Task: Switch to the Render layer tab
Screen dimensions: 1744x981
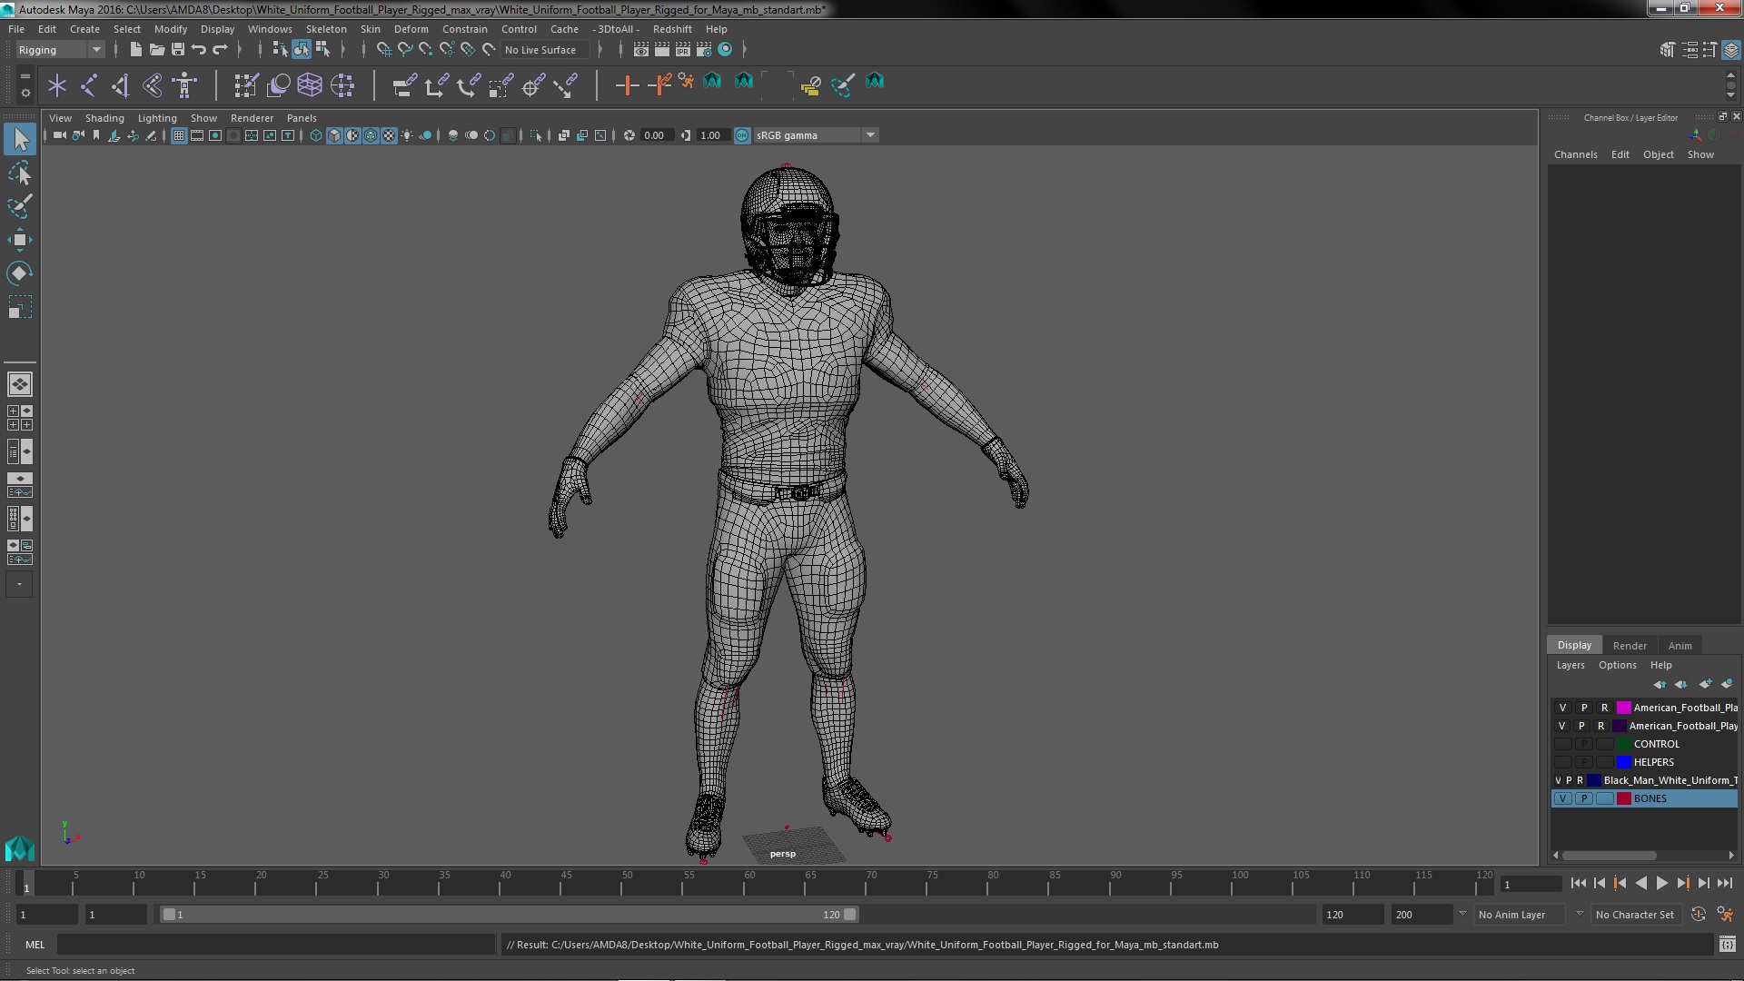Action: pos(1630,646)
